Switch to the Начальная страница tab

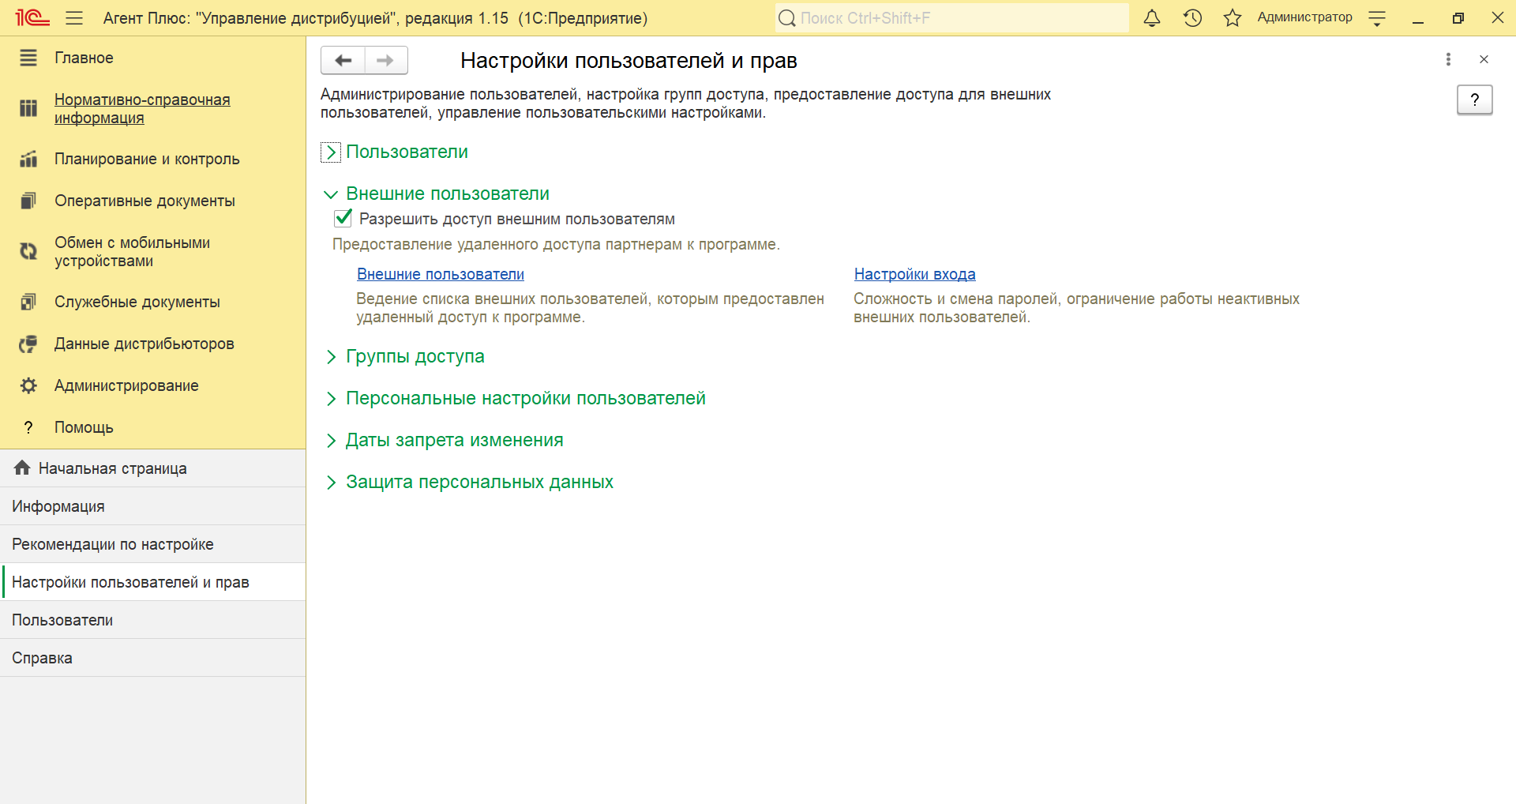click(x=152, y=468)
